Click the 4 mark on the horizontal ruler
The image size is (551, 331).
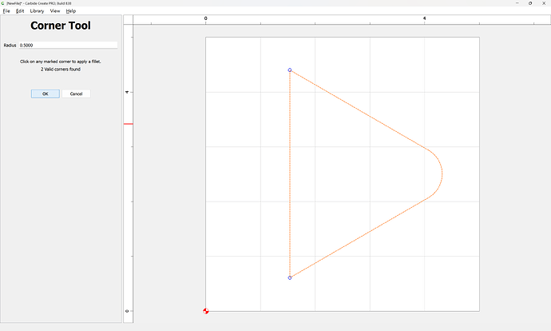pos(424,18)
